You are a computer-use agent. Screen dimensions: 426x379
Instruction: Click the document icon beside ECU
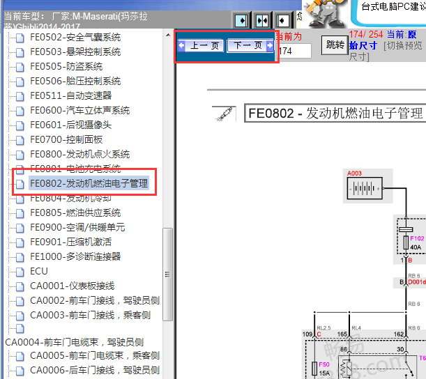click(20, 272)
